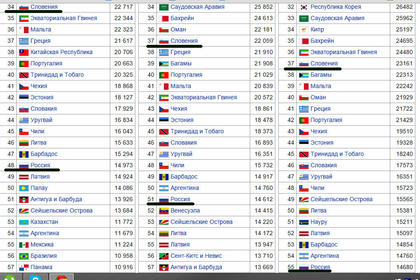Open the Республика Корея country link
Screen dimensions: 420x280
[336, 7]
